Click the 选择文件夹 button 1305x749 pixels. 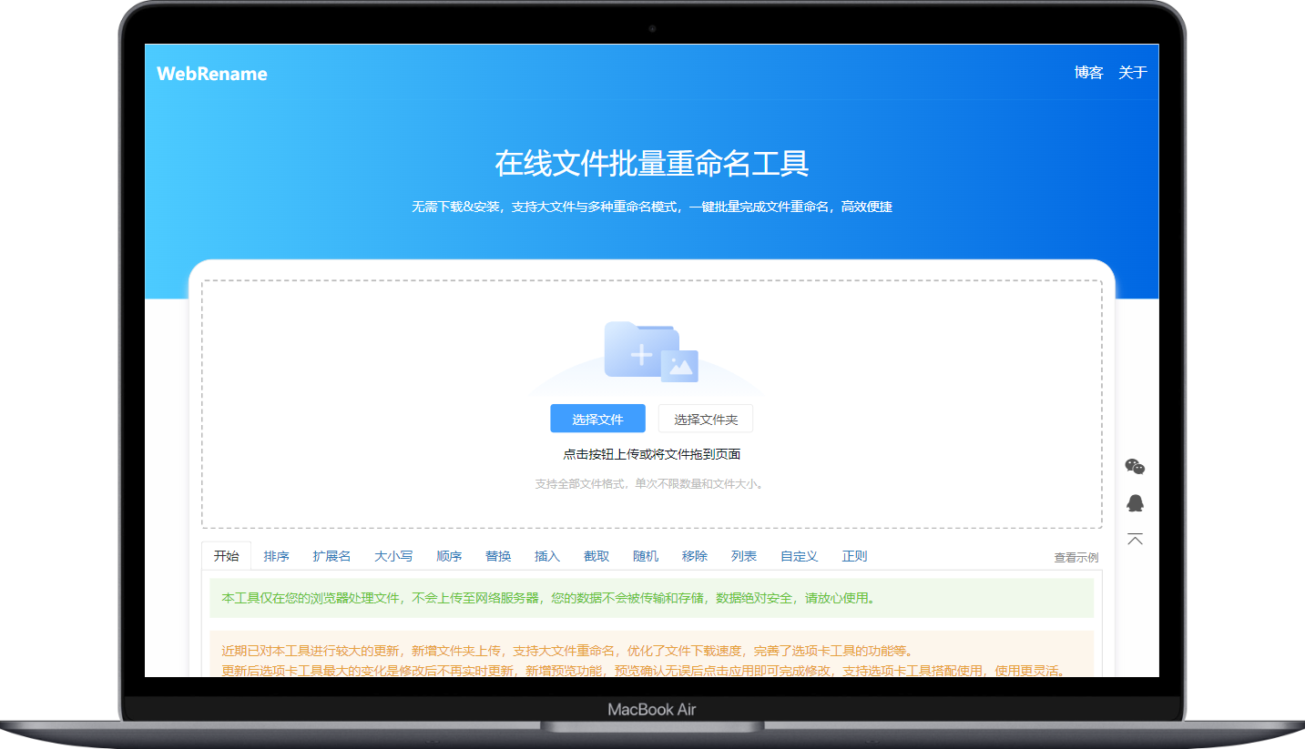click(706, 419)
